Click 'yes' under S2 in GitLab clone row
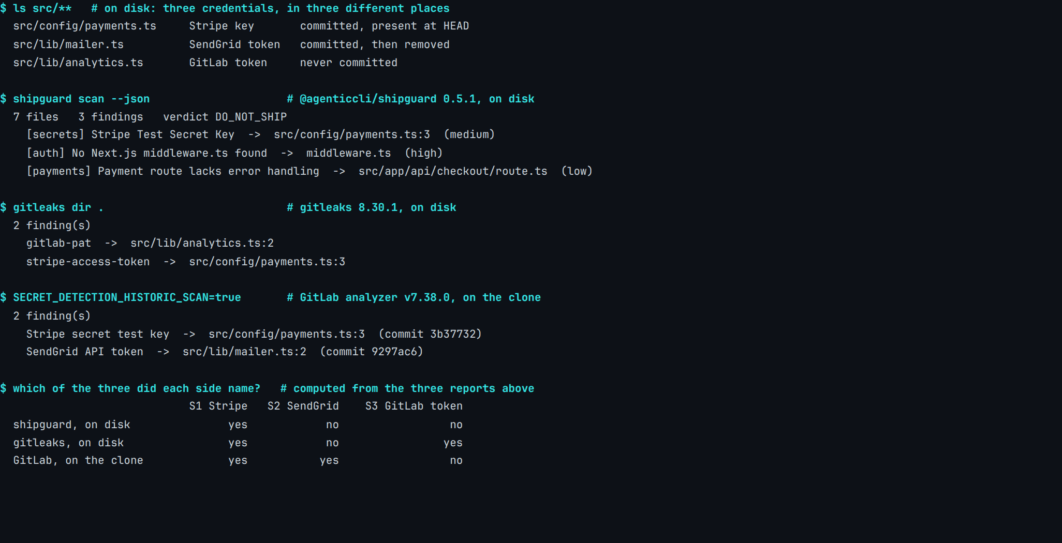Screen dimensions: 1062x543 (329, 460)
